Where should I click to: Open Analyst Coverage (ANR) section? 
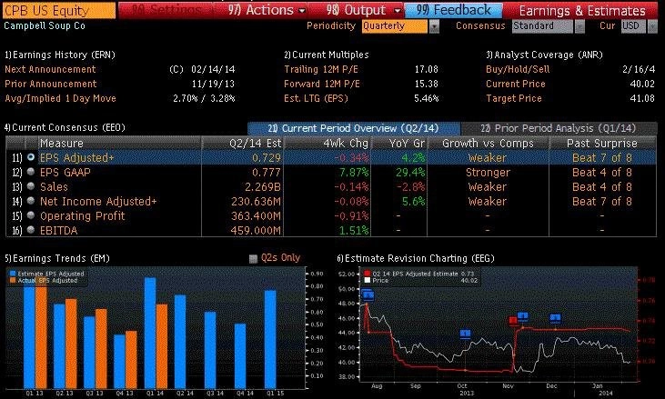click(544, 55)
